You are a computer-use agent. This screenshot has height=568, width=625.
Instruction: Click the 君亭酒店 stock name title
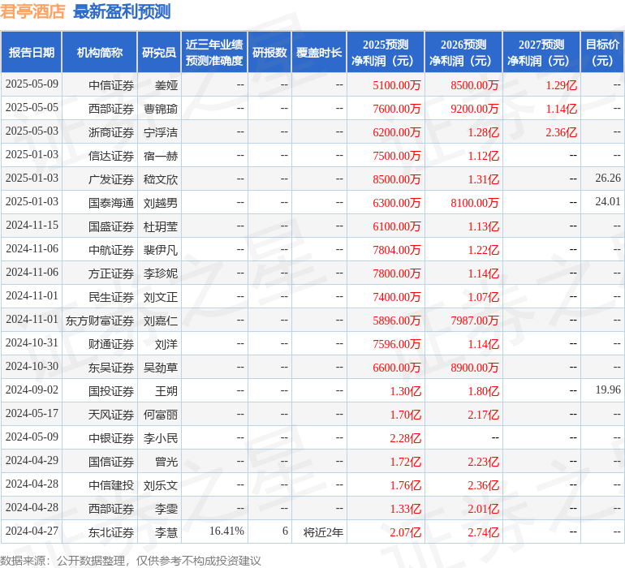click(32, 11)
